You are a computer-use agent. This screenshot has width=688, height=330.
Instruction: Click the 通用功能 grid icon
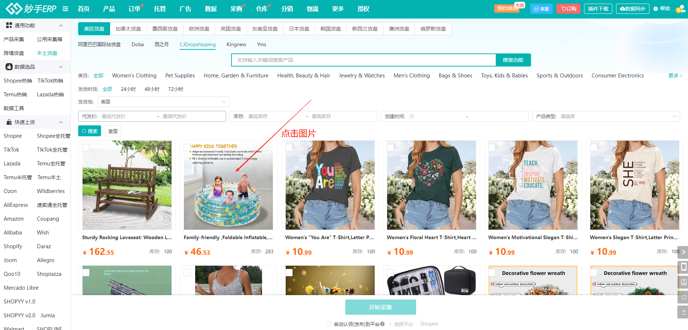pyautogui.click(x=9, y=25)
